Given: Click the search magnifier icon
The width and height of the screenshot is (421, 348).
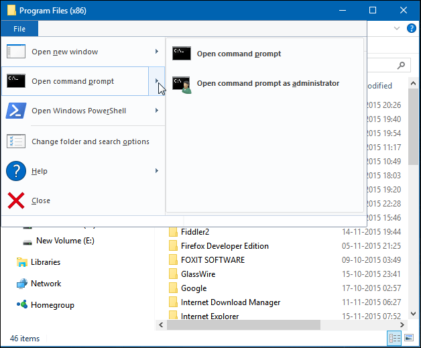Looking at the screenshot, I should point(402,65).
